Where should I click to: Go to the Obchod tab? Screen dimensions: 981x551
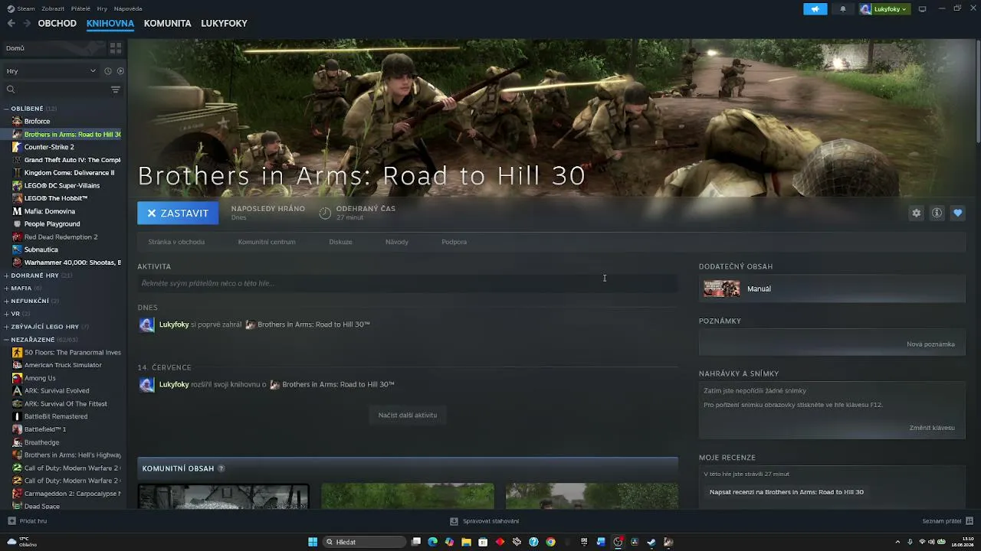click(57, 24)
